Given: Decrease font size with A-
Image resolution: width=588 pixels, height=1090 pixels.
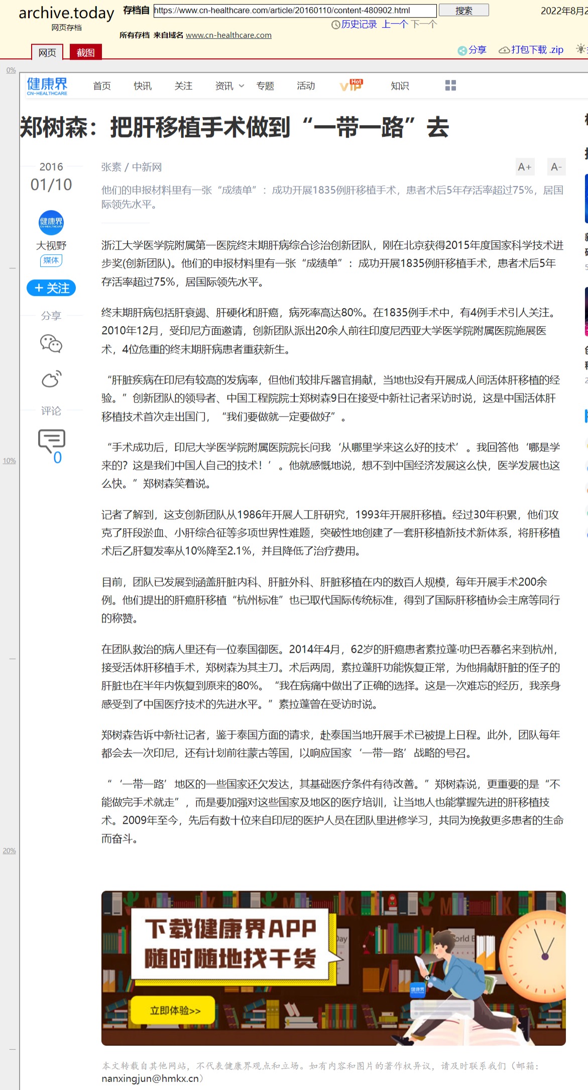Looking at the screenshot, I should 556,167.
